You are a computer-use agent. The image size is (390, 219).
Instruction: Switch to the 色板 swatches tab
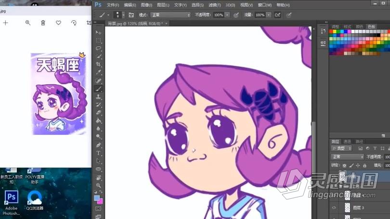(372, 26)
